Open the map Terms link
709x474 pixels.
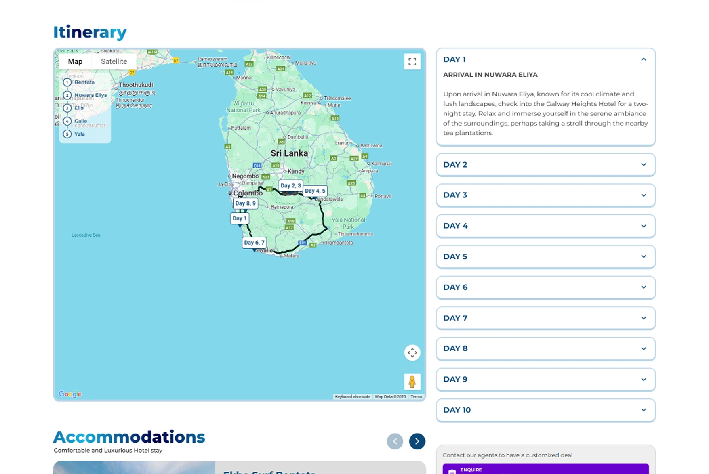pyautogui.click(x=416, y=396)
